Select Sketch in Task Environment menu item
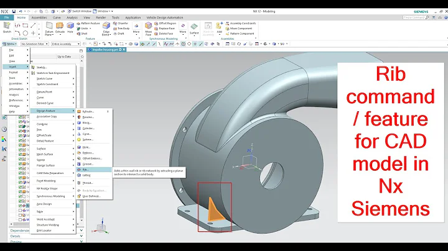The width and height of the screenshot is (448, 251). click(x=53, y=73)
